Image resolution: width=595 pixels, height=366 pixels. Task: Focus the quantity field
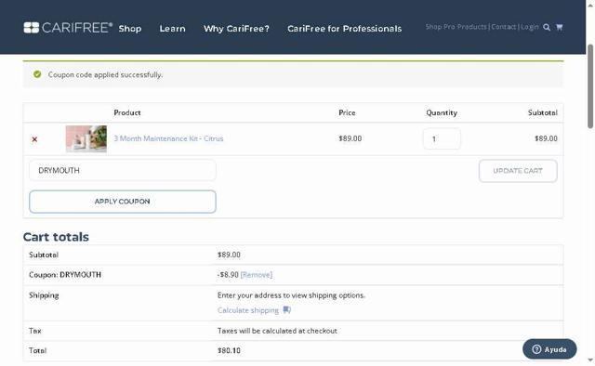[442, 138]
